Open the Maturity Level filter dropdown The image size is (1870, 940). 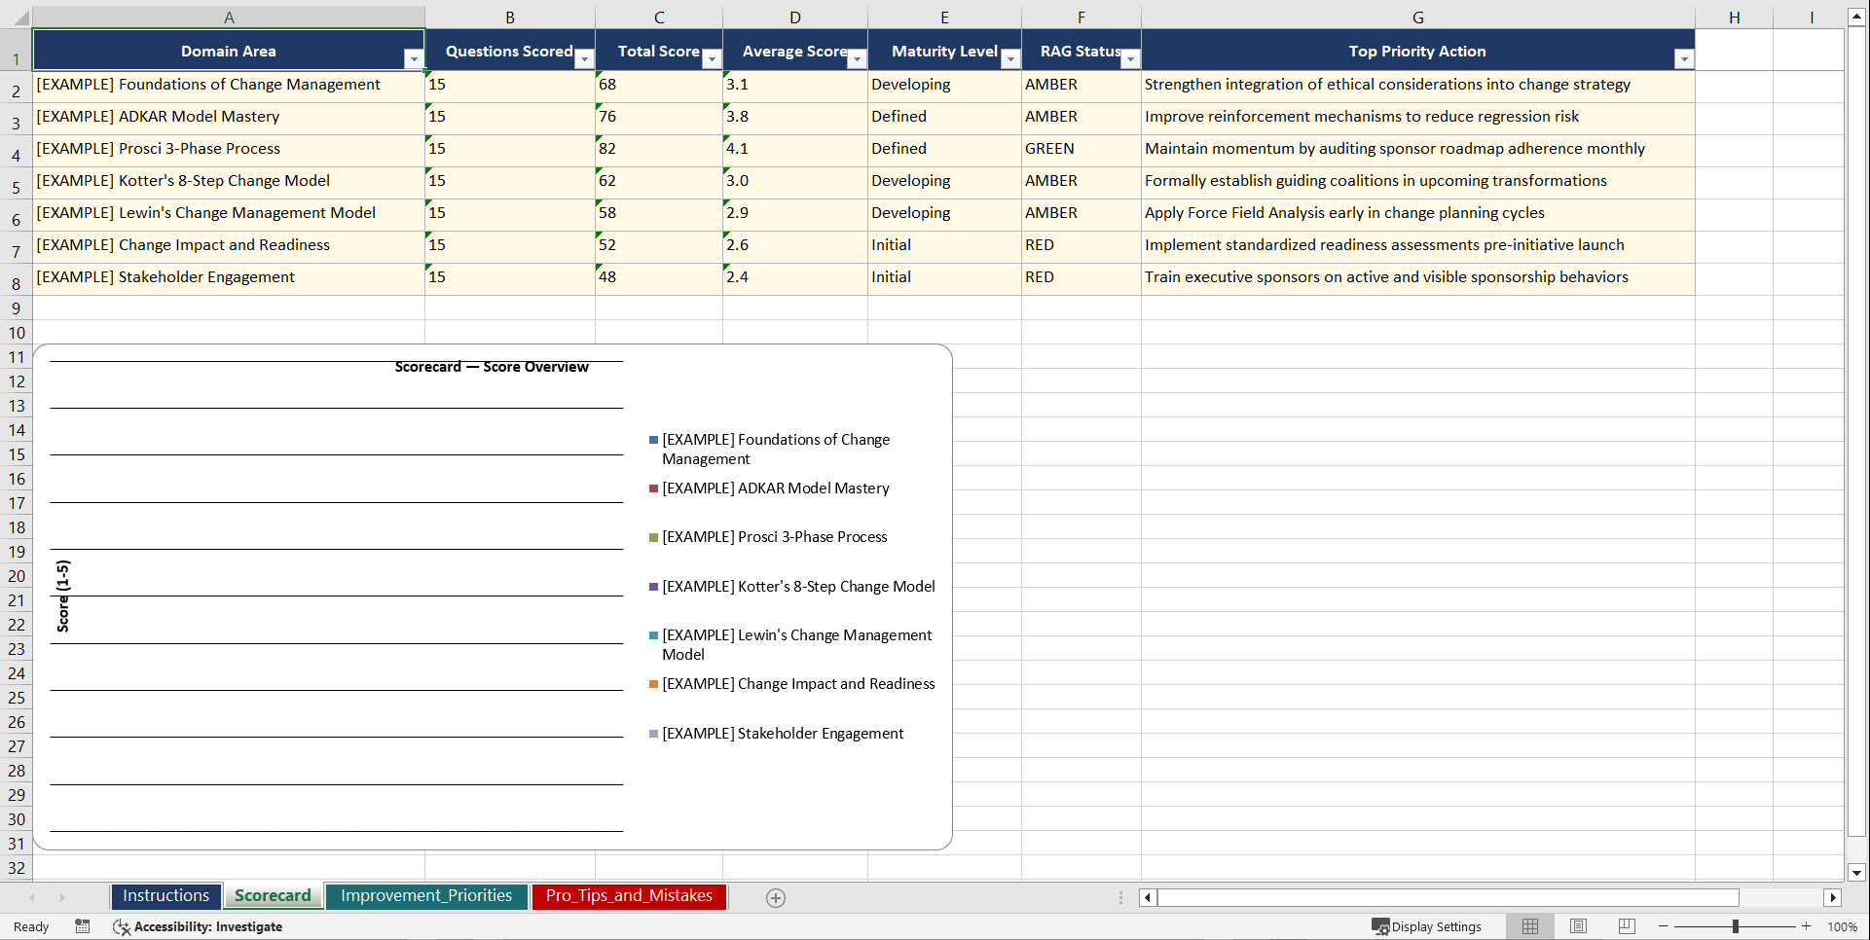point(1010,58)
